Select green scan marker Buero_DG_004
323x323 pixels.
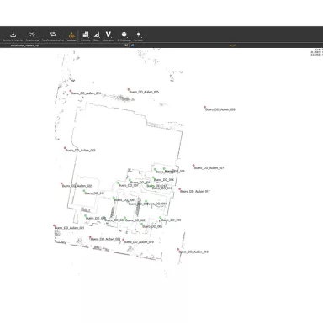click(x=146, y=201)
